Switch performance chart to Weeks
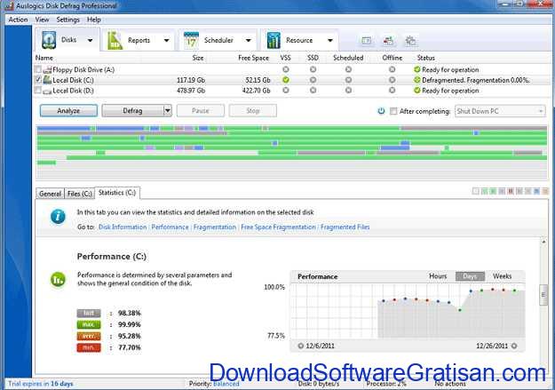This screenshot has height=390, width=555. tap(502, 276)
